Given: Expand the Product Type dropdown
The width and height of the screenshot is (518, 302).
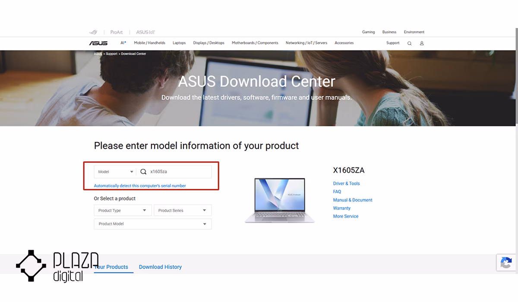Looking at the screenshot, I should (x=123, y=211).
